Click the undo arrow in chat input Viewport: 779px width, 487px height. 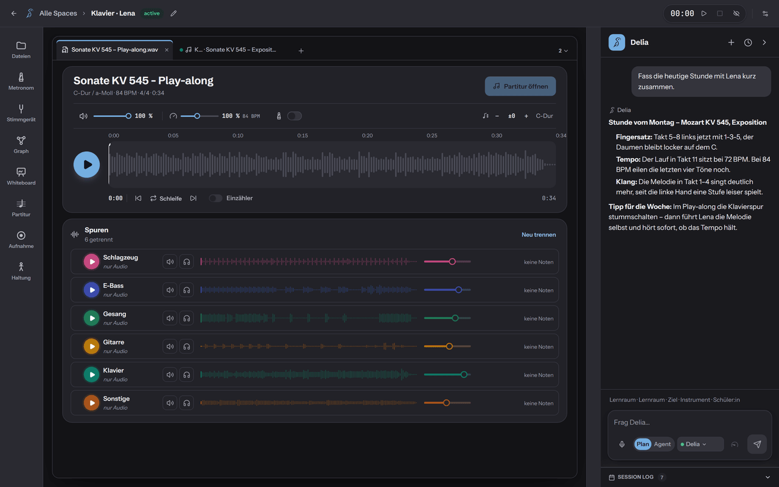pyautogui.click(x=735, y=444)
